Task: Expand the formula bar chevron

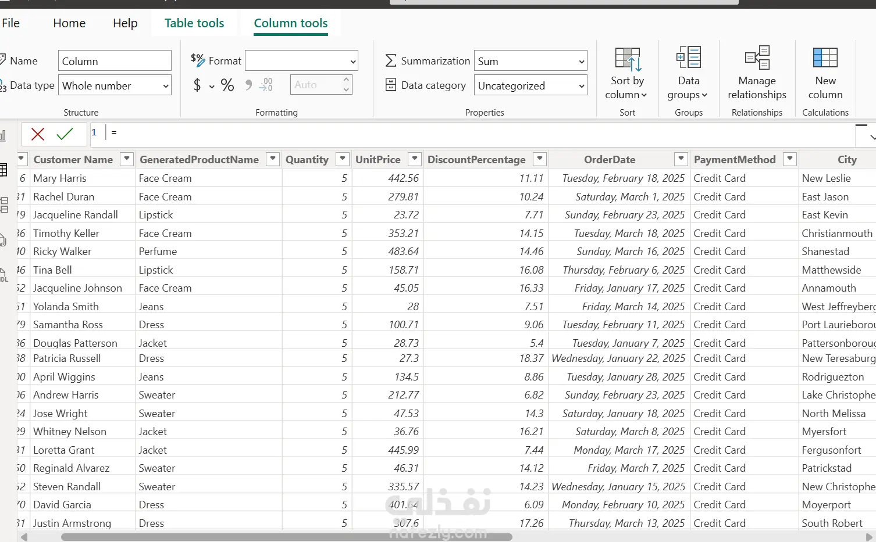Action: [871, 137]
